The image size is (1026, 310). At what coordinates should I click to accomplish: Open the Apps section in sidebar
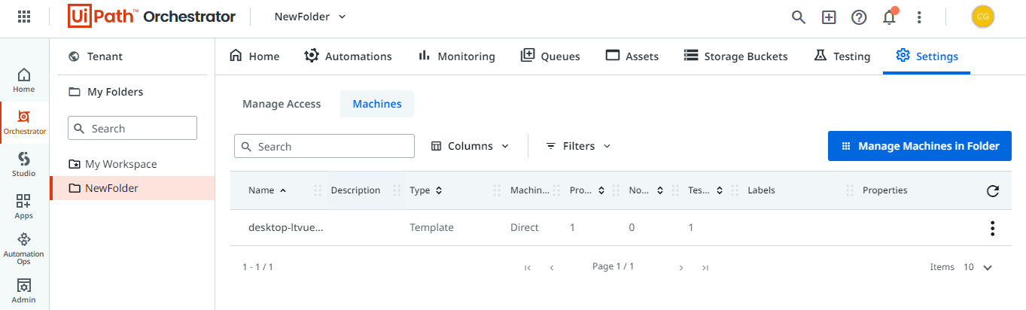point(23,206)
